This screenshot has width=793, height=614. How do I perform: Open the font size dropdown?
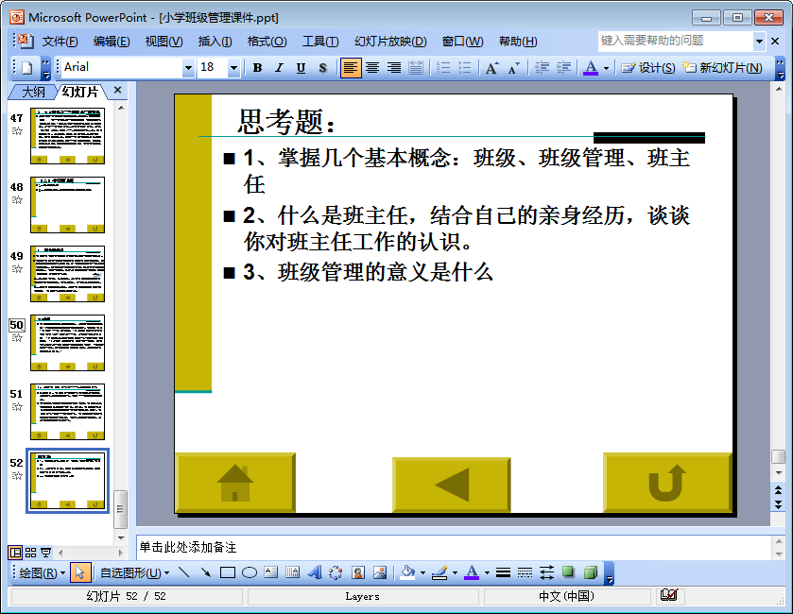(x=233, y=68)
